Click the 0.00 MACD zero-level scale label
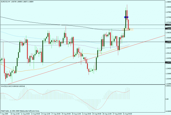The height and width of the screenshot is (115, 171). click(x=167, y=99)
